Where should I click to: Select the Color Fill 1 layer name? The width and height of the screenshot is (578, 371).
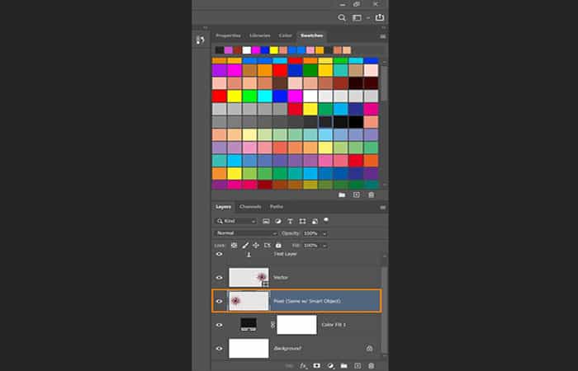[x=334, y=325]
